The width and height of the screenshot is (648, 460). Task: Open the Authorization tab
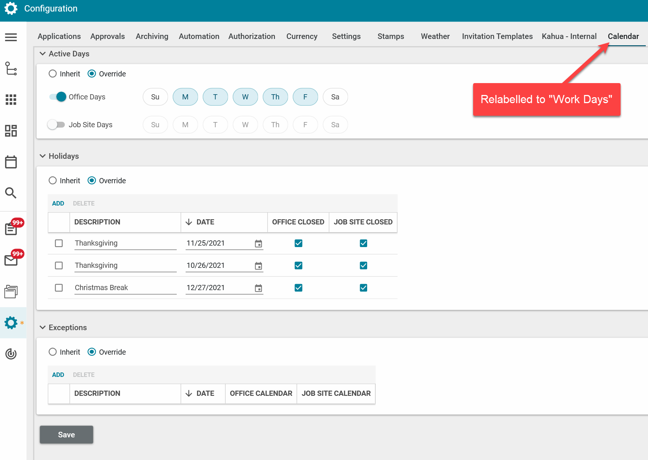click(252, 36)
